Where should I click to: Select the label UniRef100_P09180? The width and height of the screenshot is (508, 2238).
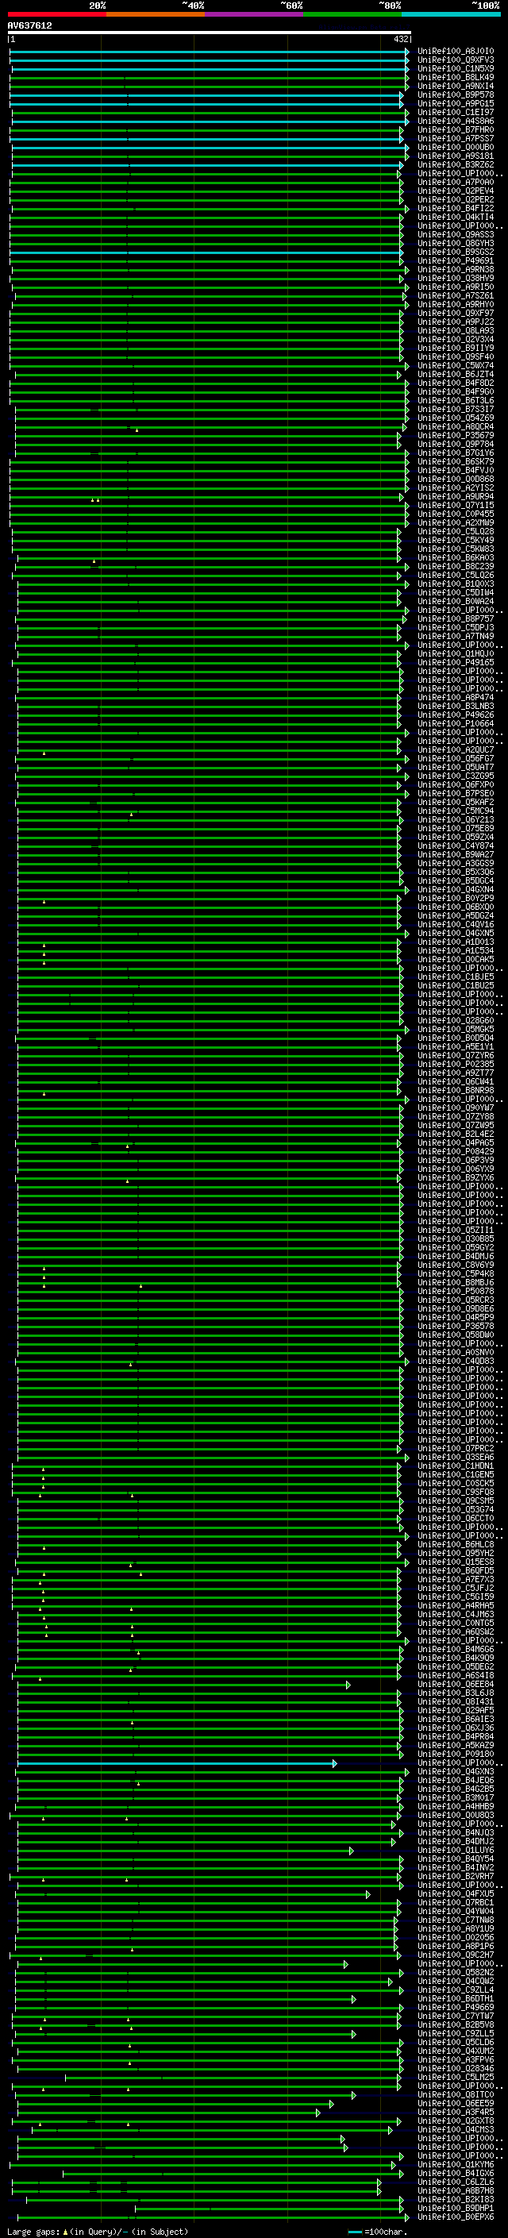[x=456, y=1754]
